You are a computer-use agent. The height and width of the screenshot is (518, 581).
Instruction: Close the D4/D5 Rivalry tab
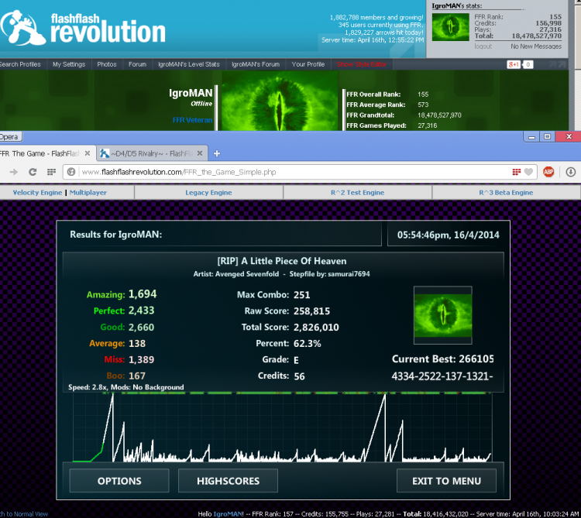tap(200, 153)
